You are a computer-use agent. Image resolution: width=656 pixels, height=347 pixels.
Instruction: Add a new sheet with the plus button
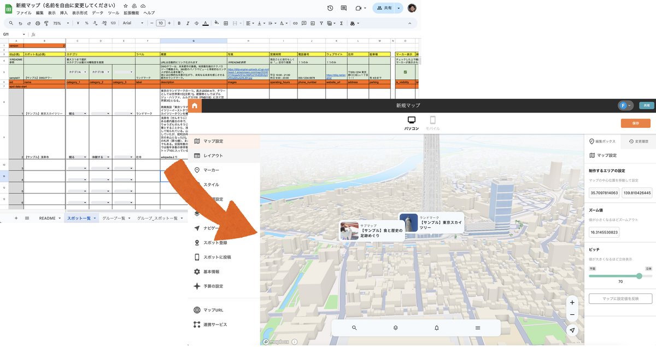pos(16,218)
